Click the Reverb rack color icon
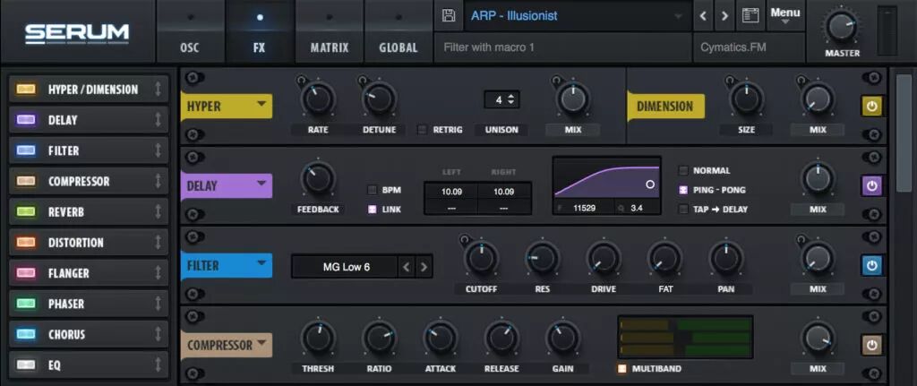The image size is (917, 386). click(x=26, y=211)
